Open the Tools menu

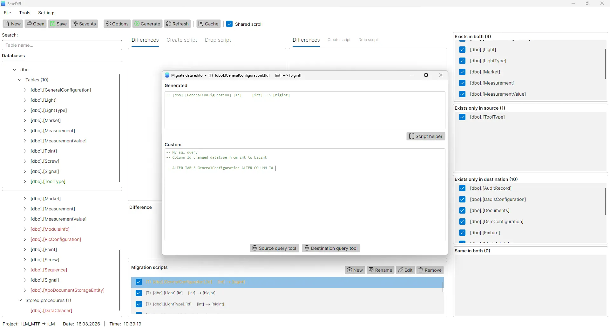[x=25, y=13]
